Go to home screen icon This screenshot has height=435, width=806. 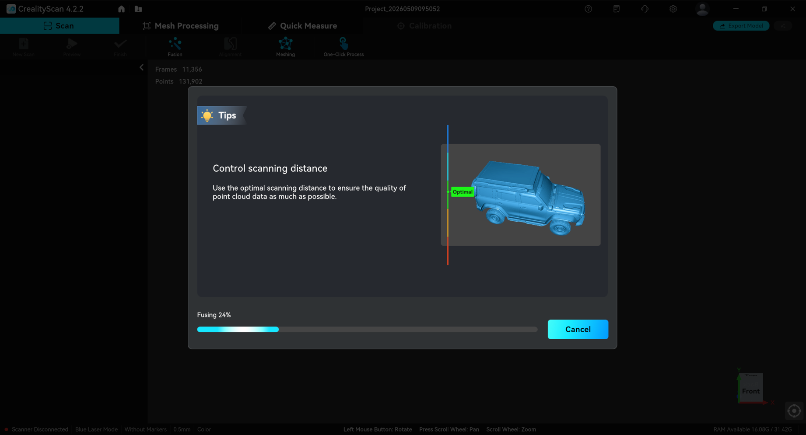pyautogui.click(x=121, y=9)
